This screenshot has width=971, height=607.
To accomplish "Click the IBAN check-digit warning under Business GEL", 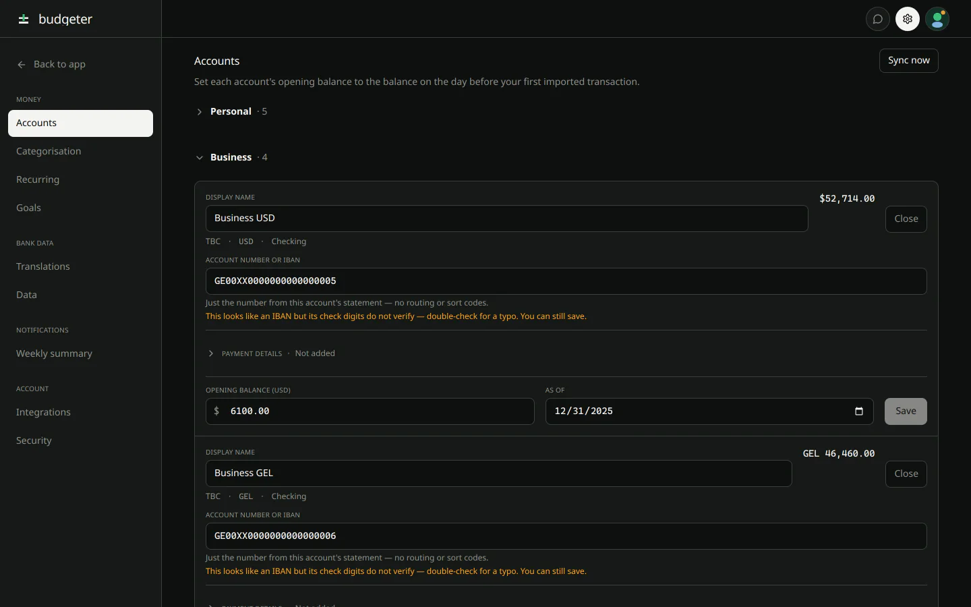I will 396,571.
